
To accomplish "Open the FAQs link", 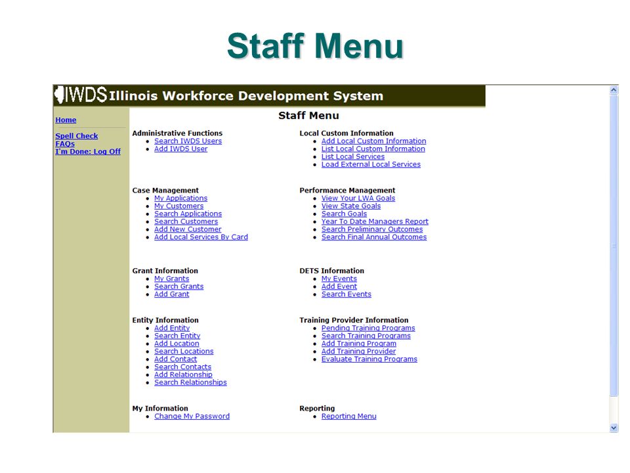I will tap(65, 144).
